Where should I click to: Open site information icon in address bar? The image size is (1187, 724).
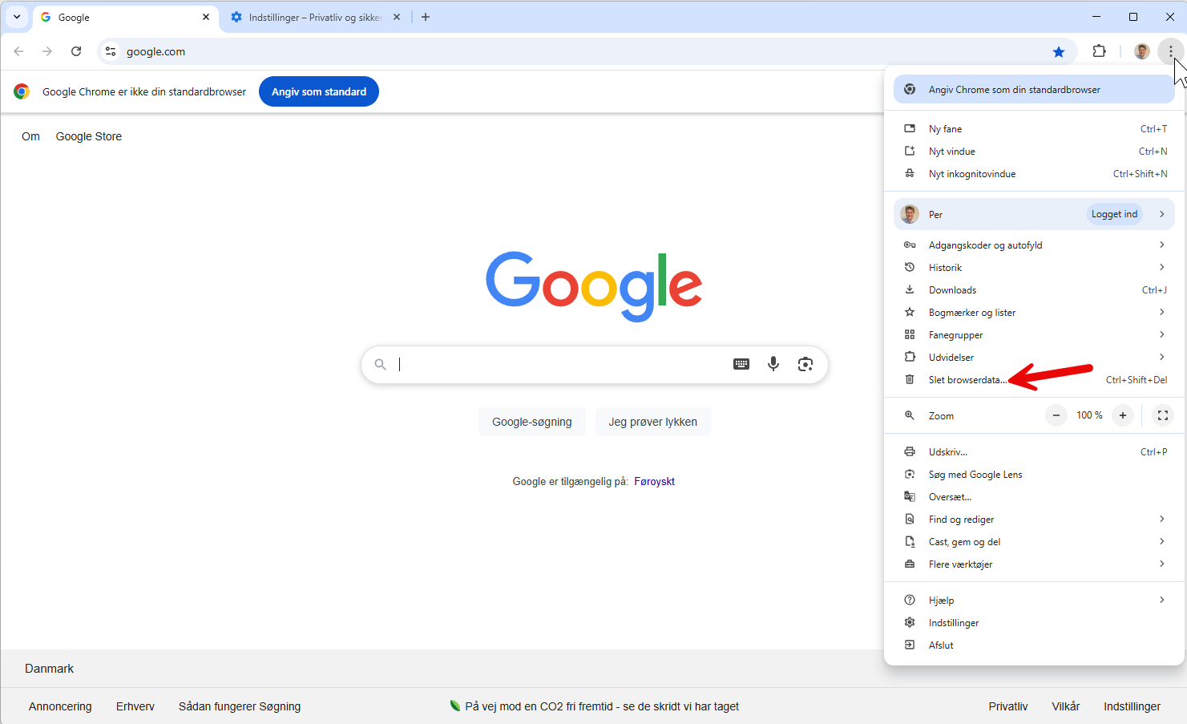[111, 51]
